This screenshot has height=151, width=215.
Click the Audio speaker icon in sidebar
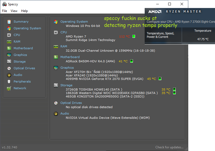9,75
